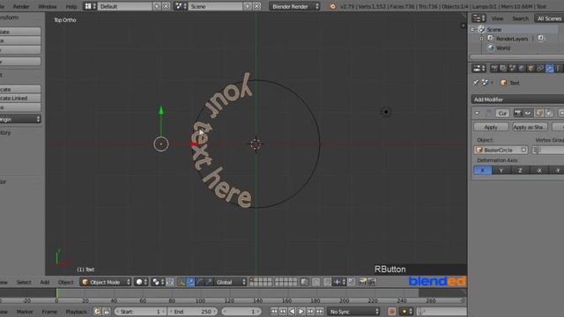This screenshot has height=317, width=564.
Task: Select Z deformation axis
Action: click(520, 170)
